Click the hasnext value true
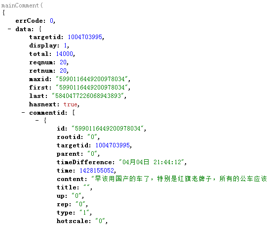 coord(70,104)
